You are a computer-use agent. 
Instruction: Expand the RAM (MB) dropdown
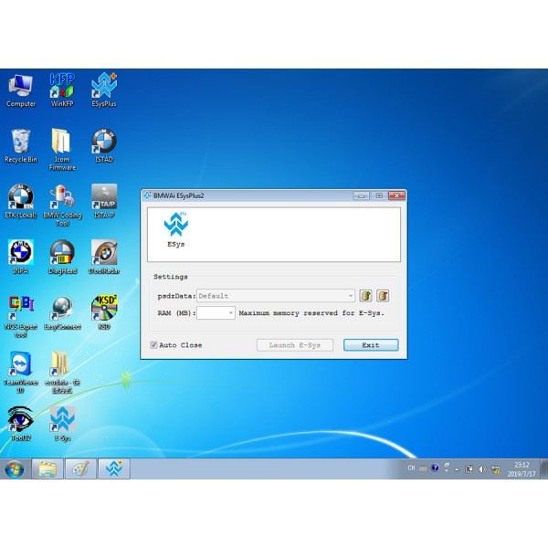point(216,312)
